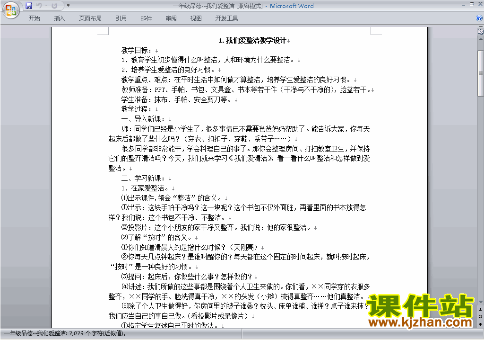Click the heading '二、学习新课：'

tap(143, 178)
